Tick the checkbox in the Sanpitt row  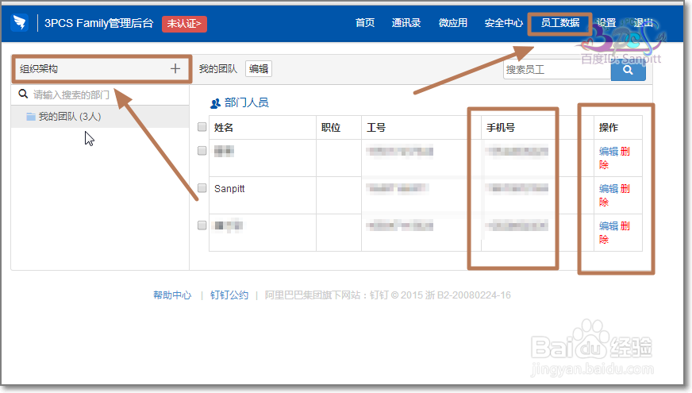(x=202, y=188)
